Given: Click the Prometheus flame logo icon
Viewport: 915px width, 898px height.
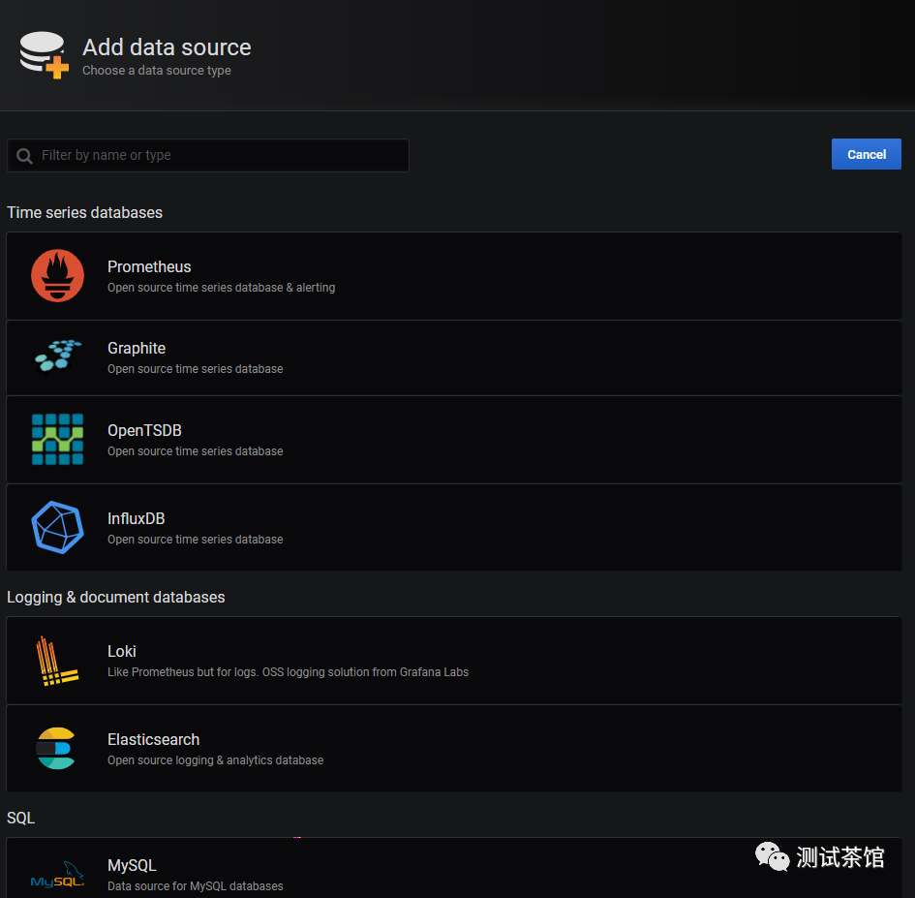Looking at the screenshot, I should coord(57,275).
